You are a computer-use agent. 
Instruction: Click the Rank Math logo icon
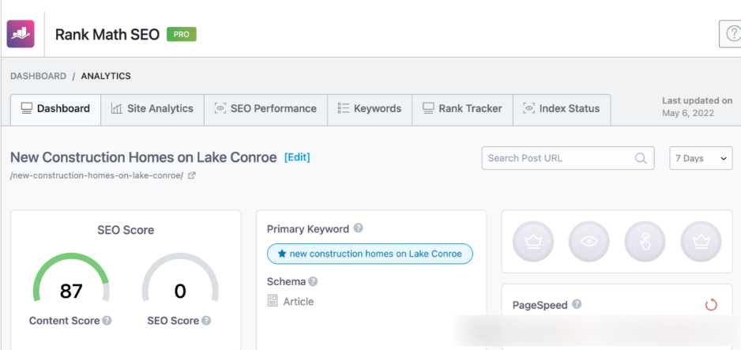pos(21,34)
